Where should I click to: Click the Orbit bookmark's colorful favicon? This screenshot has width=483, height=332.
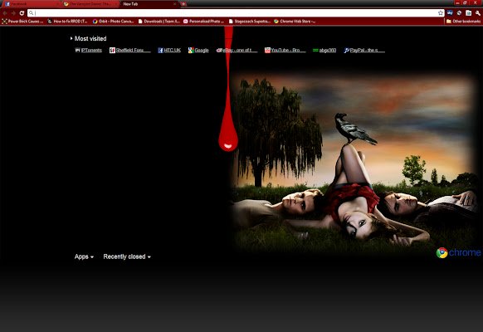pyautogui.click(x=95, y=22)
